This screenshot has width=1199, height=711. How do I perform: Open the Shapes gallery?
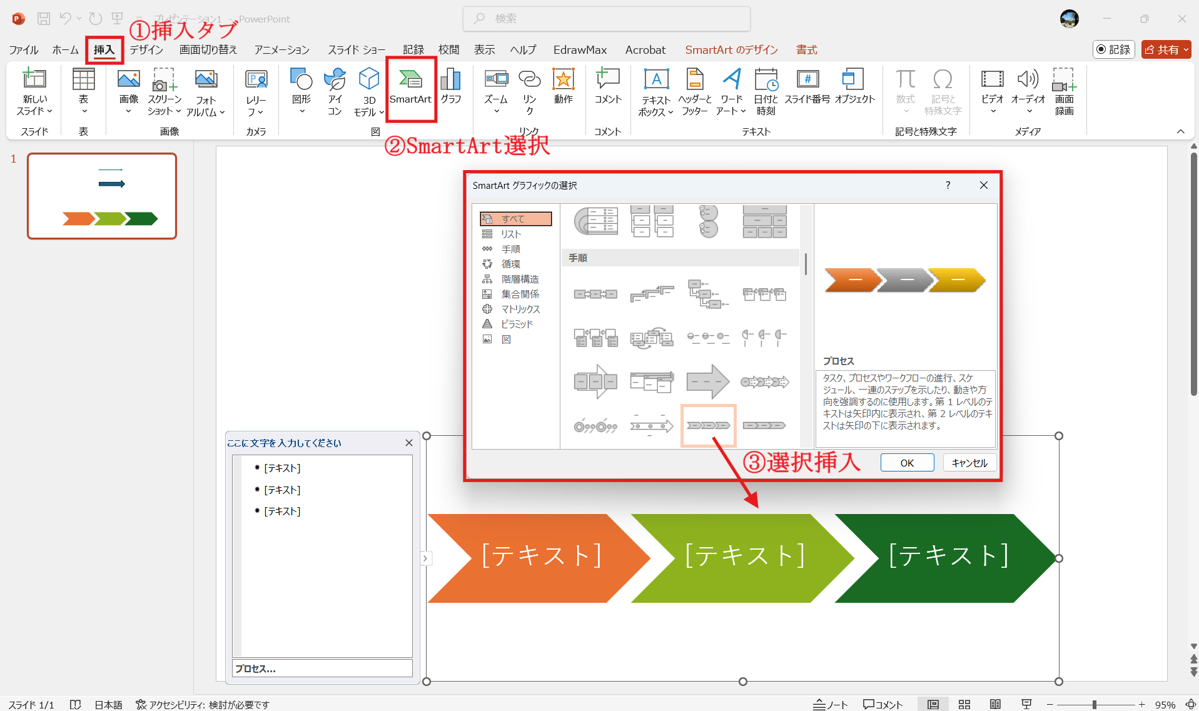[x=301, y=91]
